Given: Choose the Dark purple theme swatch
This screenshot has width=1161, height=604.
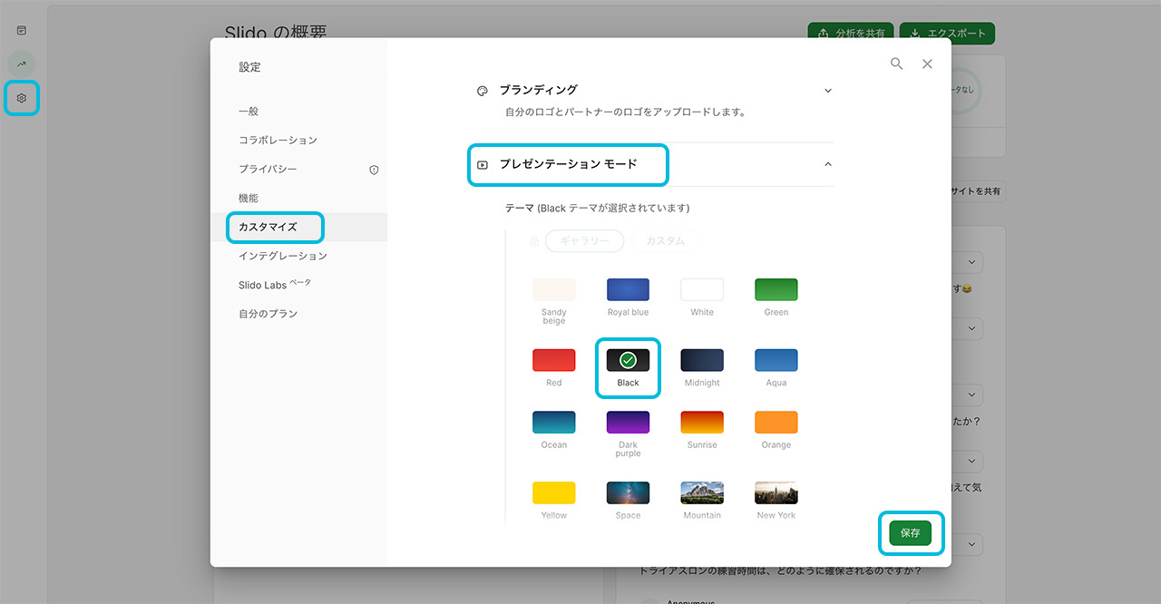Looking at the screenshot, I should [628, 423].
